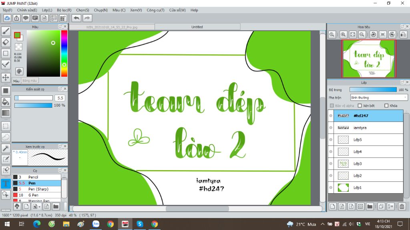Open Microsoft Edge from taskbar
The height and width of the screenshot is (230, 410).
tap(37, 224)
